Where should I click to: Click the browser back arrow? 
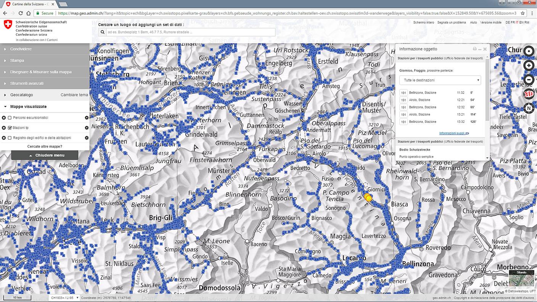point(5,13)
